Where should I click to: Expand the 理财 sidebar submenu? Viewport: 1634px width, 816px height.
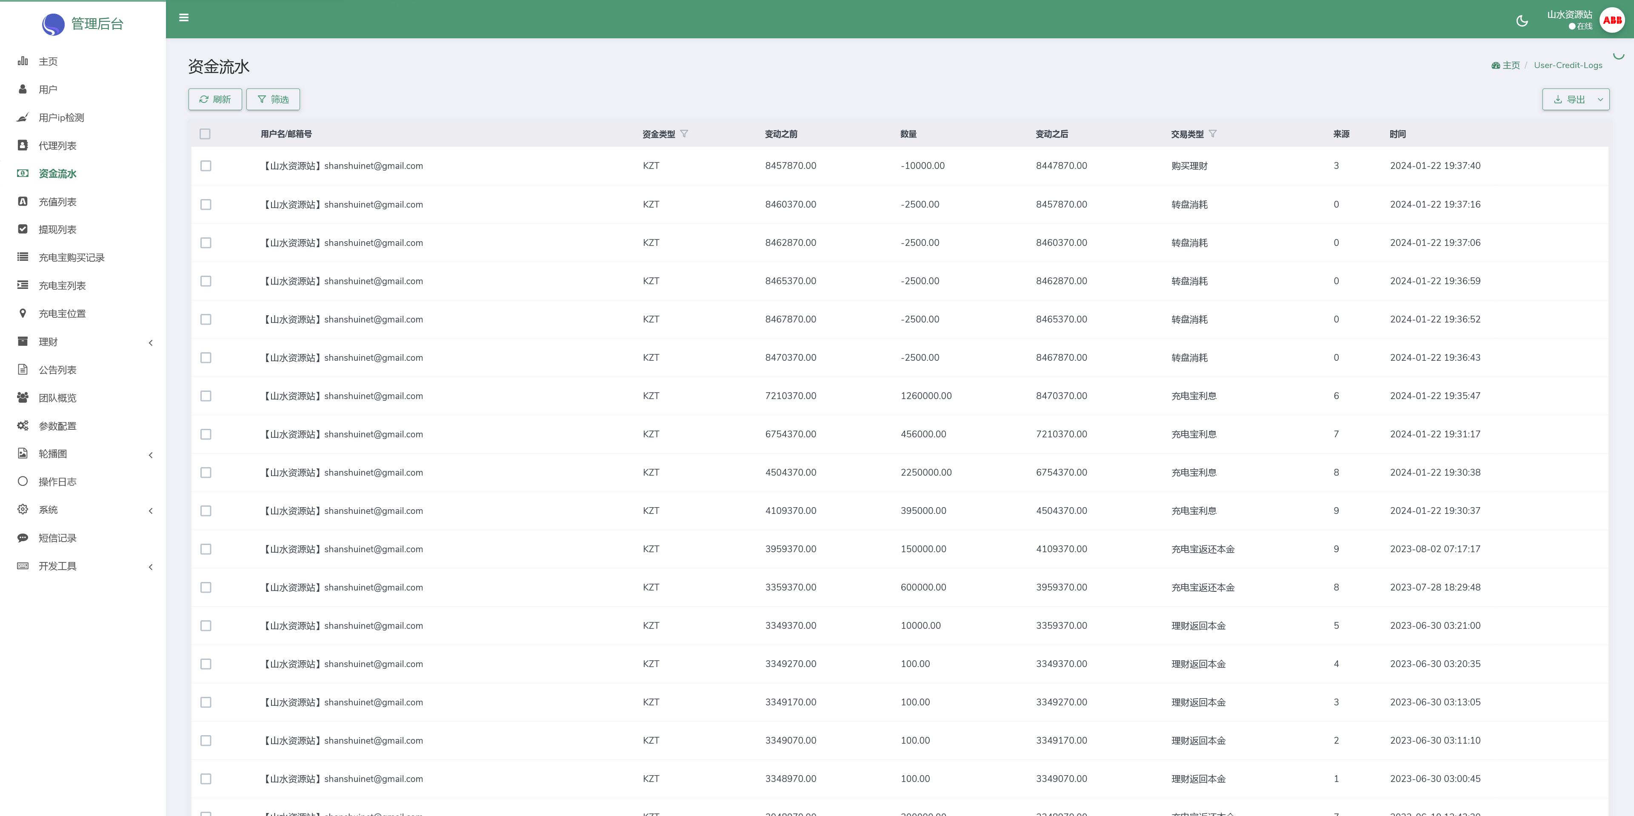(150, 343)
